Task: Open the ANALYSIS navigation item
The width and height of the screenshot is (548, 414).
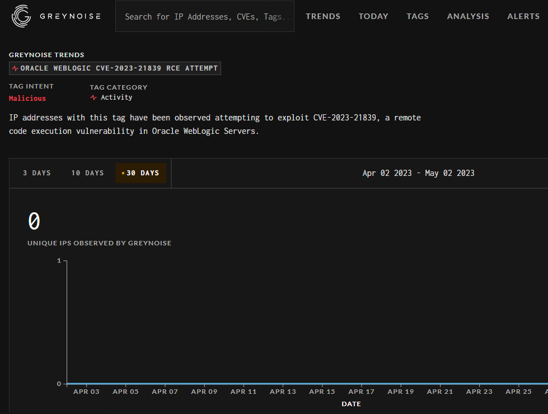Action: click(x=468, y=16)
